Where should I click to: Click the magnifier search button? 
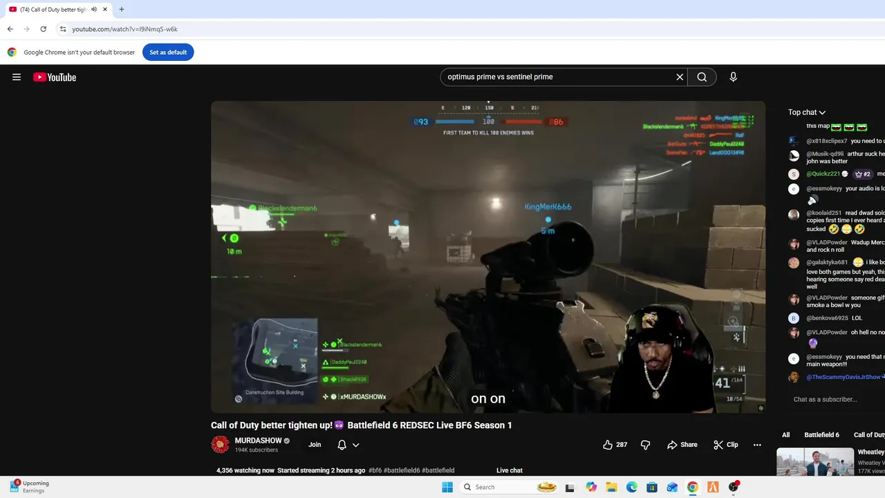[x=702, y=77]
